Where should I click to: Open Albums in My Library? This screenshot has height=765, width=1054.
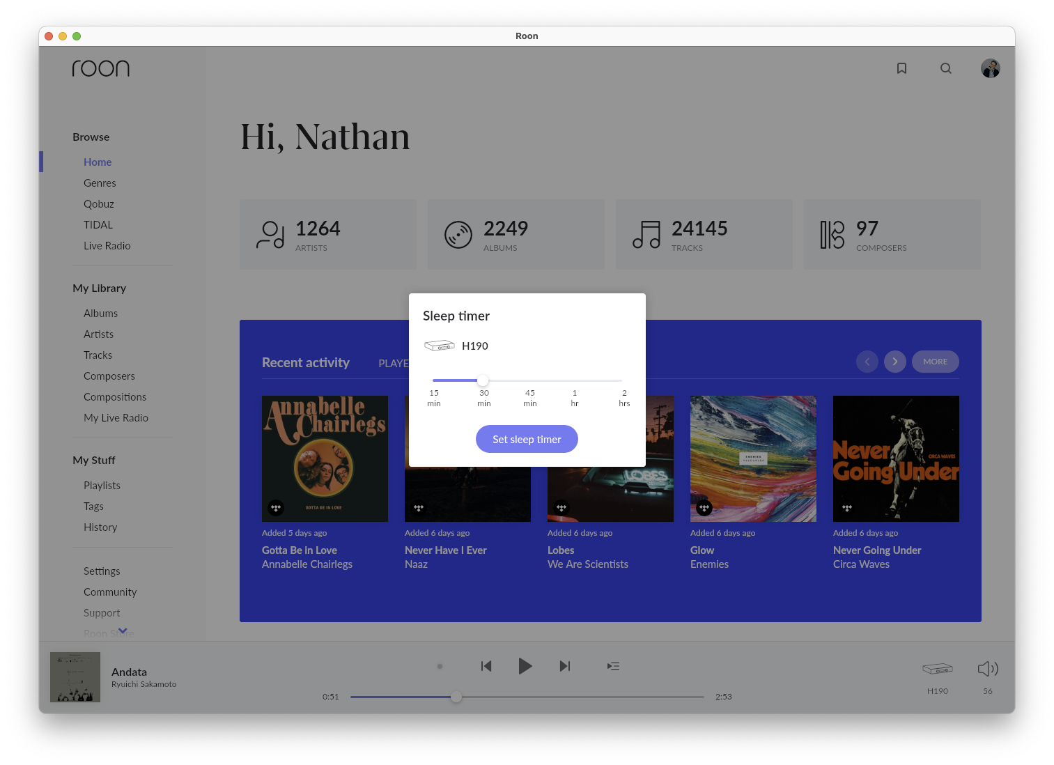pos(101,313)
